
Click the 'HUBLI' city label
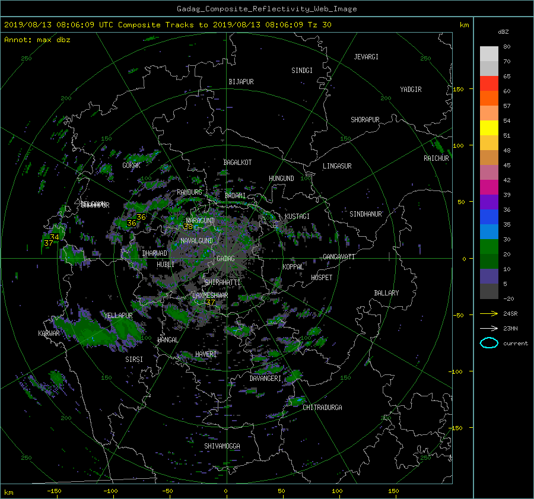click(166, 265)
